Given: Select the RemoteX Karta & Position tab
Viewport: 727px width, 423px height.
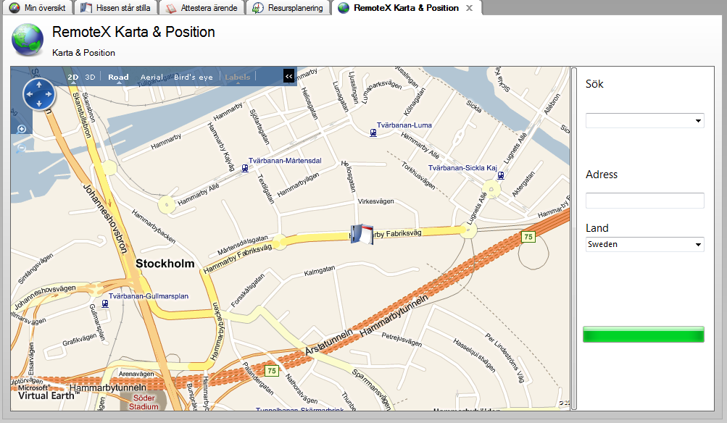Looking at the screenshot, I should 406,8.
